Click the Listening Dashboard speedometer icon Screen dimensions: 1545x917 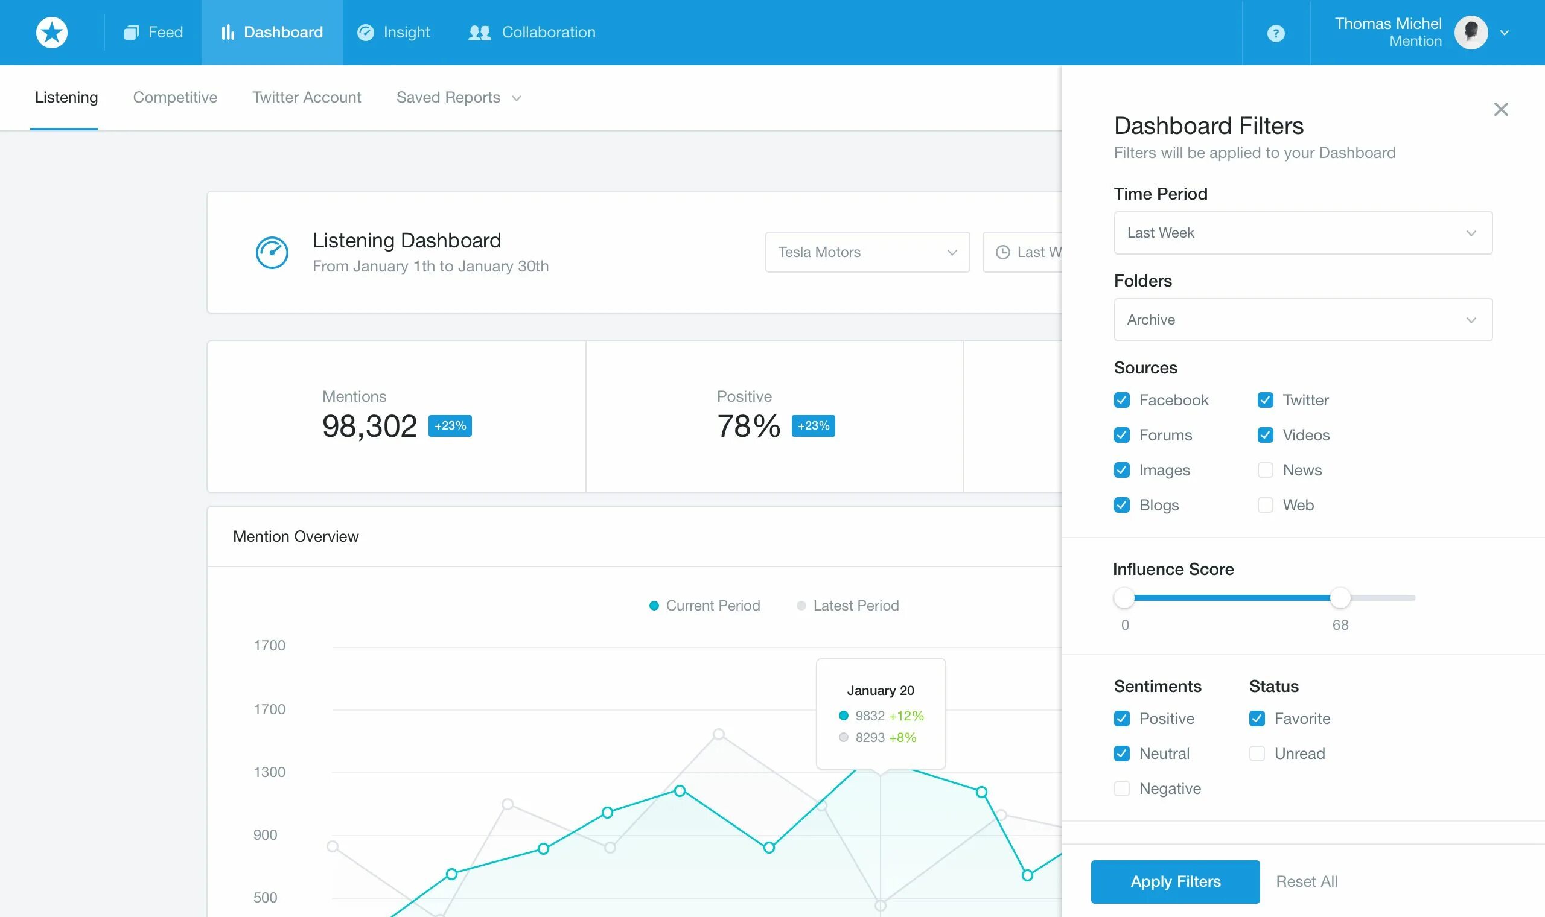tap(272, 252)
